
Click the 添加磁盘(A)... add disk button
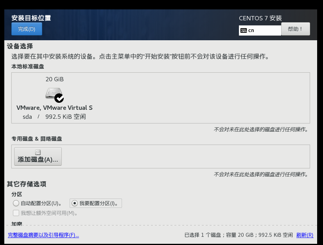click(x=38, y=156)
